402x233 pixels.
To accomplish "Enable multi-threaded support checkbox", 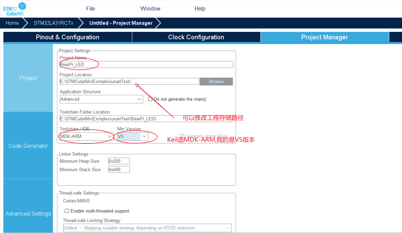I will click(67, 211).
